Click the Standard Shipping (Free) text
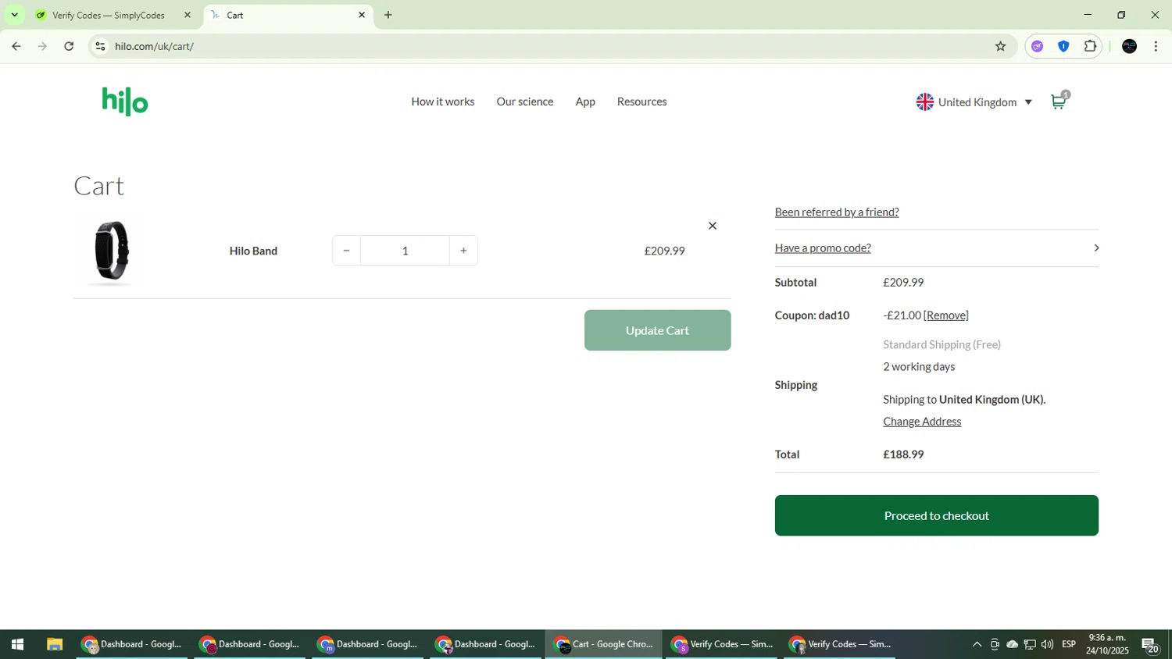The image size is (1172, 659). [x=942, y=344]
